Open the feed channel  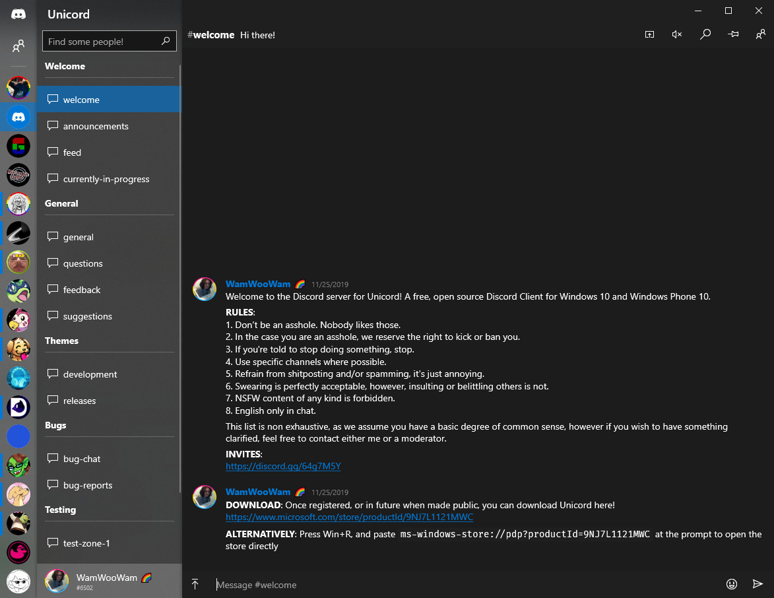pos(110,152)
